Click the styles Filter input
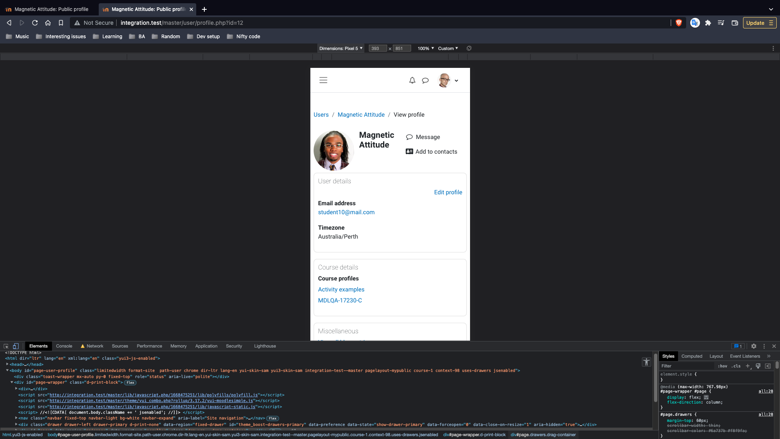The width and height of the screenshot is (780, 439). coord(687,366)
